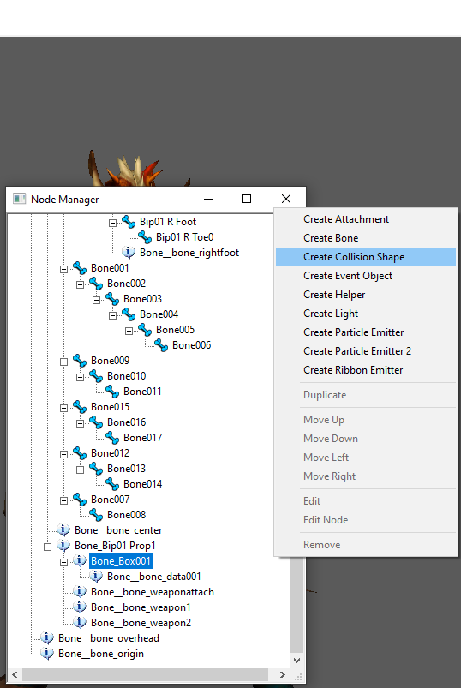Select Bone__bone_weapon1 node label

tap(141, 607)
